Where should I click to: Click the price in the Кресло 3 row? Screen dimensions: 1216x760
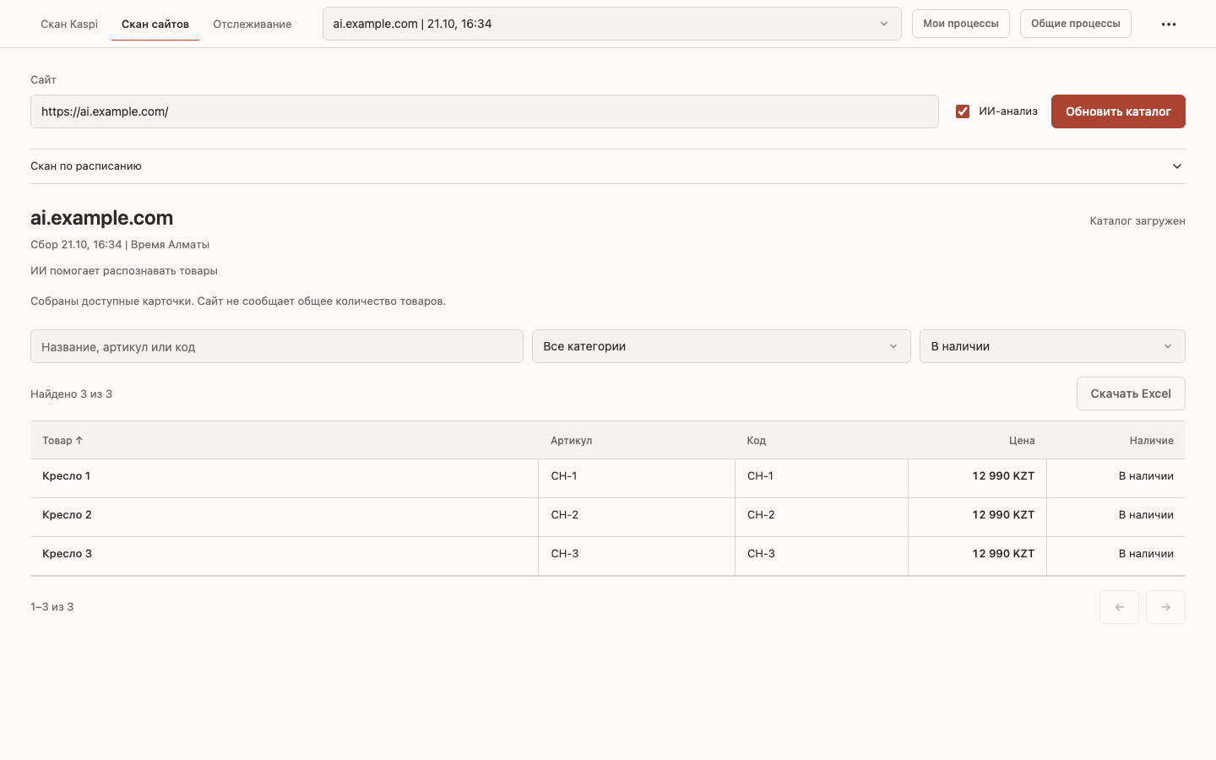point(1003,554)
